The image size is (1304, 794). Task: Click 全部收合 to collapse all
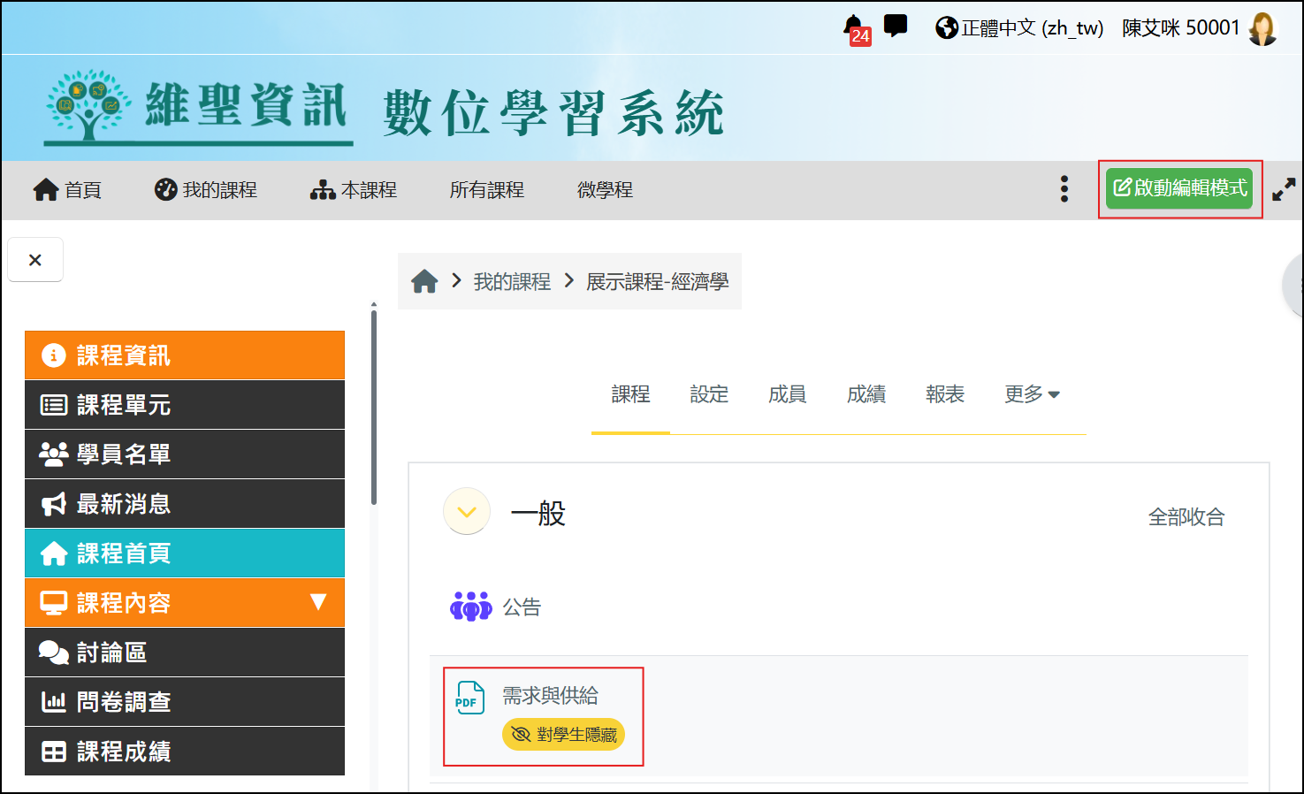point(1186,516)
